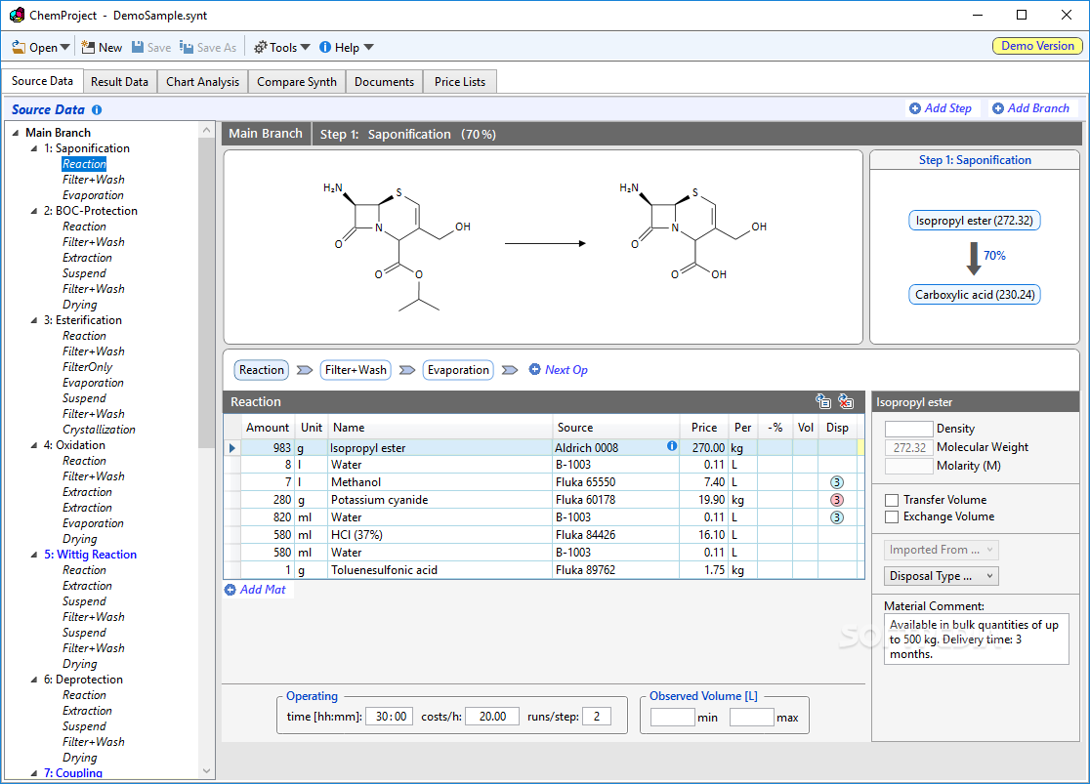Collapse the 5: Wittig Reaction tree node
Viewport: 1090px width, 784px height.
pos(34,555)
